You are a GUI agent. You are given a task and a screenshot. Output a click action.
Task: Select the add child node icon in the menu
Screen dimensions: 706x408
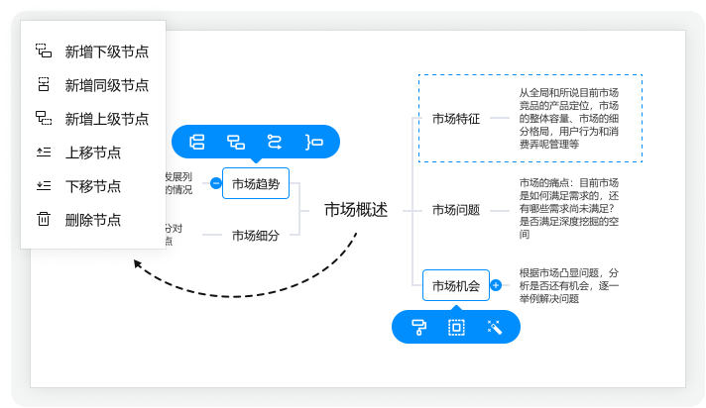[44, 51]
